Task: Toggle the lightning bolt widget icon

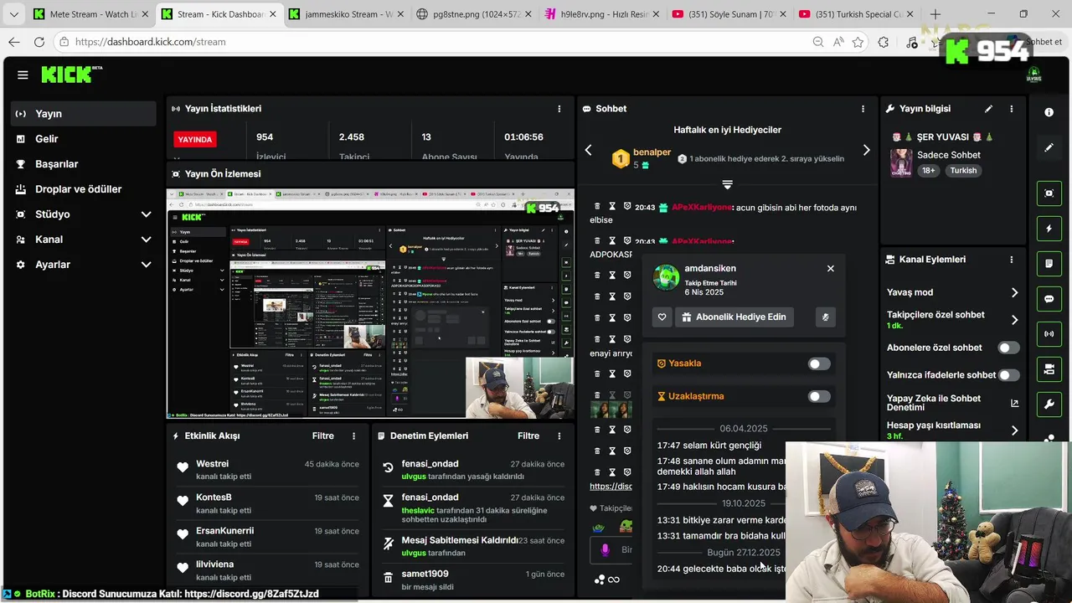Action: pyautogui.click(x=1049, y=229)
